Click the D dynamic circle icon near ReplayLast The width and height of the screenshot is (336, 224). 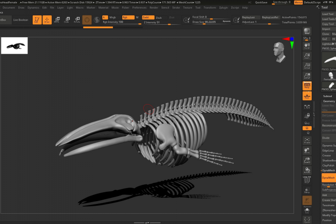point(236,20)
